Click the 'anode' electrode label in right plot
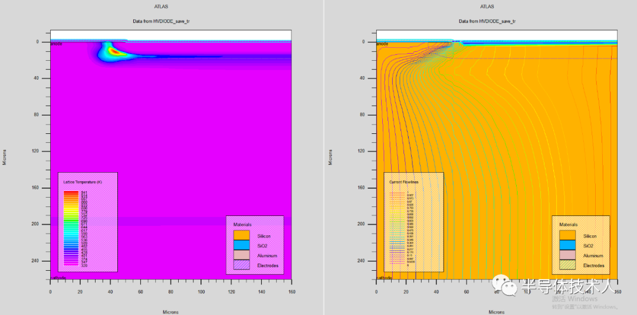This screenshot has height=315, width=637. (x=383, y=44)
